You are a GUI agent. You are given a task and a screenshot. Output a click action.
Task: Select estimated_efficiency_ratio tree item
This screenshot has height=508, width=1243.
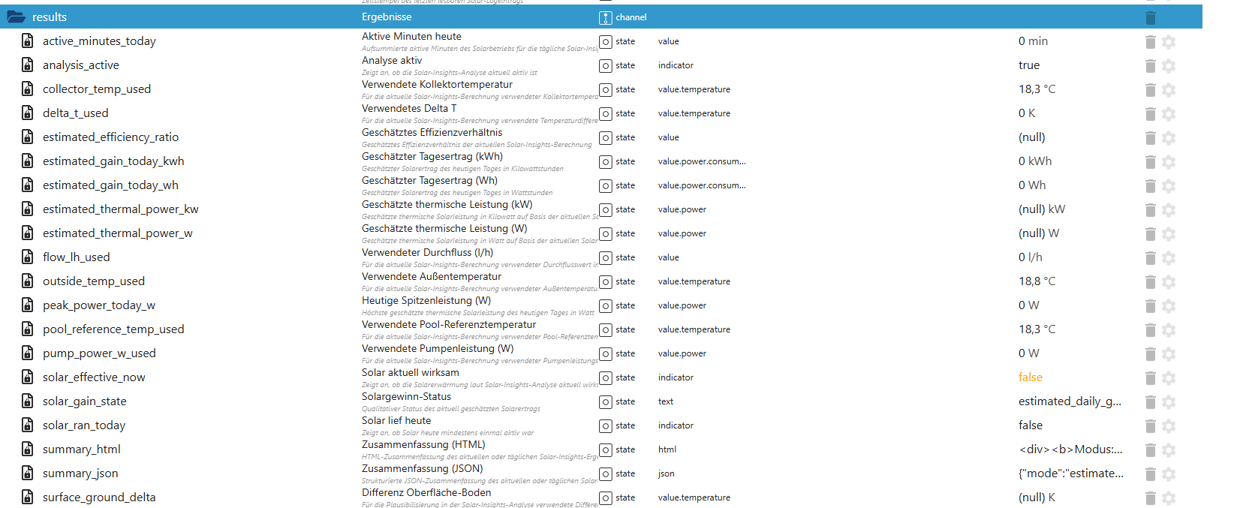pyautogui.click(x=111, y=137)
